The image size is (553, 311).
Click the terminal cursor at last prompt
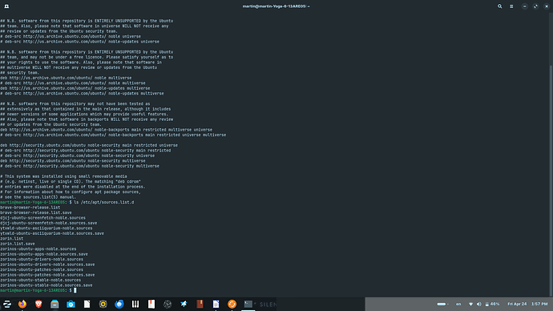[x=75, y=290]
